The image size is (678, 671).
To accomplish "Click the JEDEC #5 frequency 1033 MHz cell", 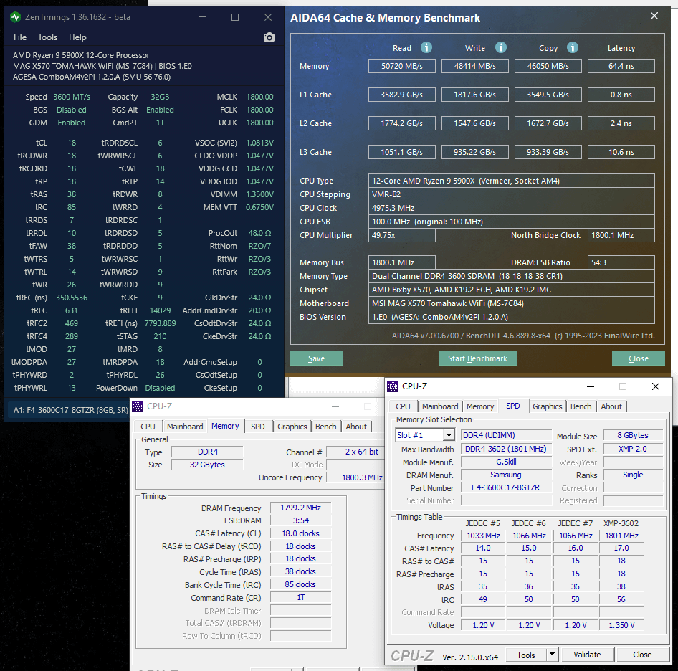I will (483, 536).
